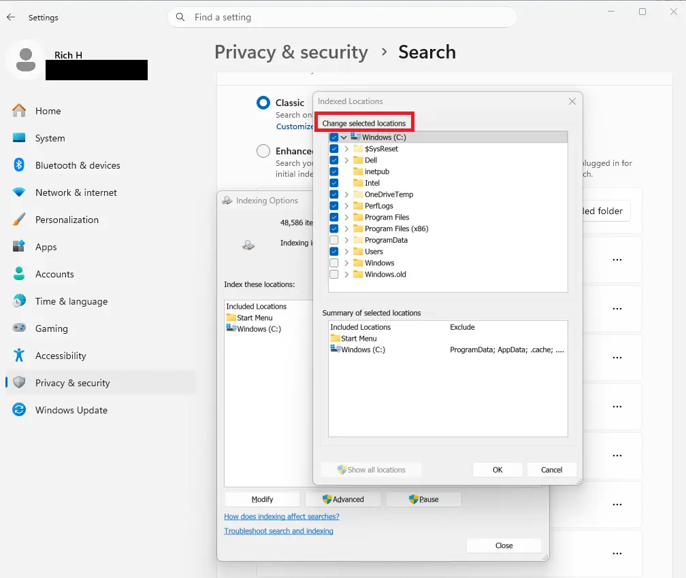Viewport: 686px width, 578px height.
Task: Expand the Windows.old folder
Action: pos(346,274)
